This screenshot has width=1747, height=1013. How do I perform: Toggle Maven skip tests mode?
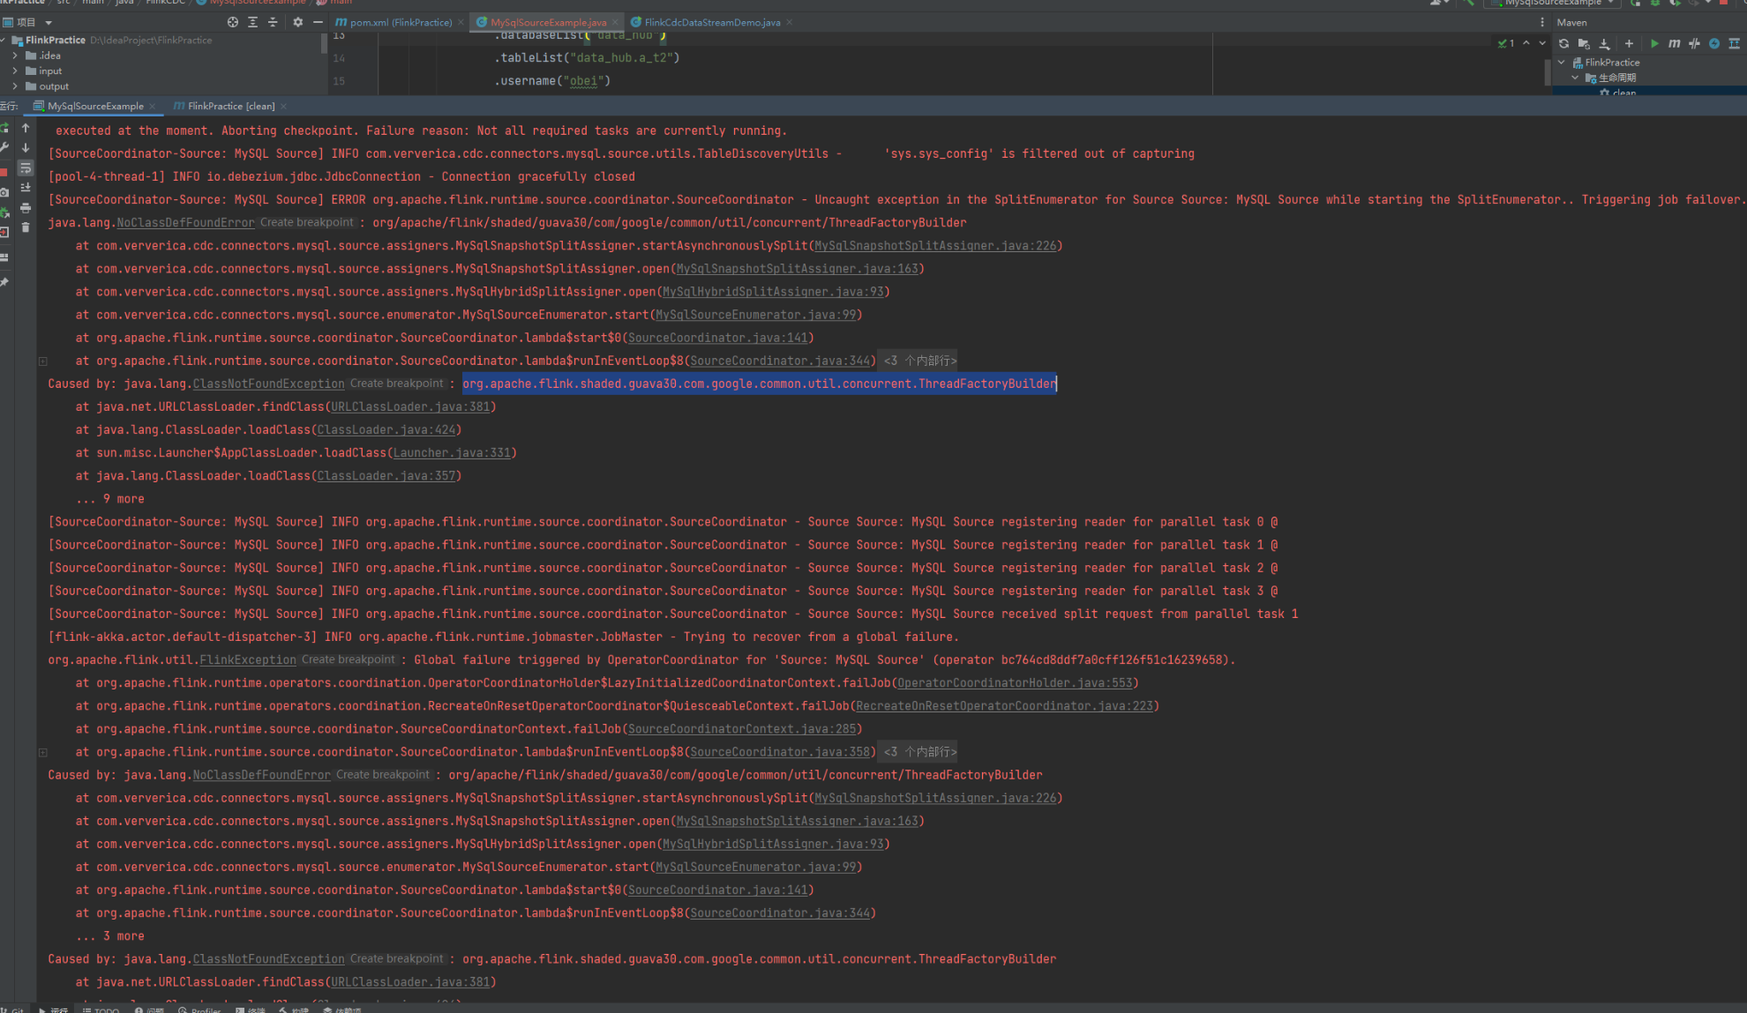click(1694, 43)
